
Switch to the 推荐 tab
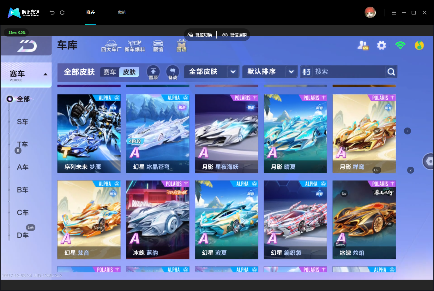click(x=91, y=13)
